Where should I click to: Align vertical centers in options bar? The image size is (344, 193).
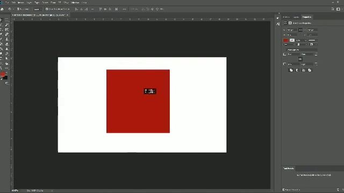(105, 9)
